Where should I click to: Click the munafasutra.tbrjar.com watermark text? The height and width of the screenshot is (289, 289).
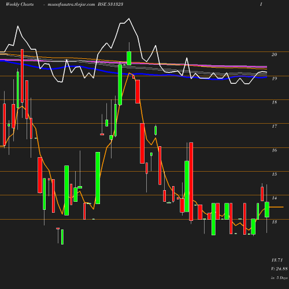(71, 4)
